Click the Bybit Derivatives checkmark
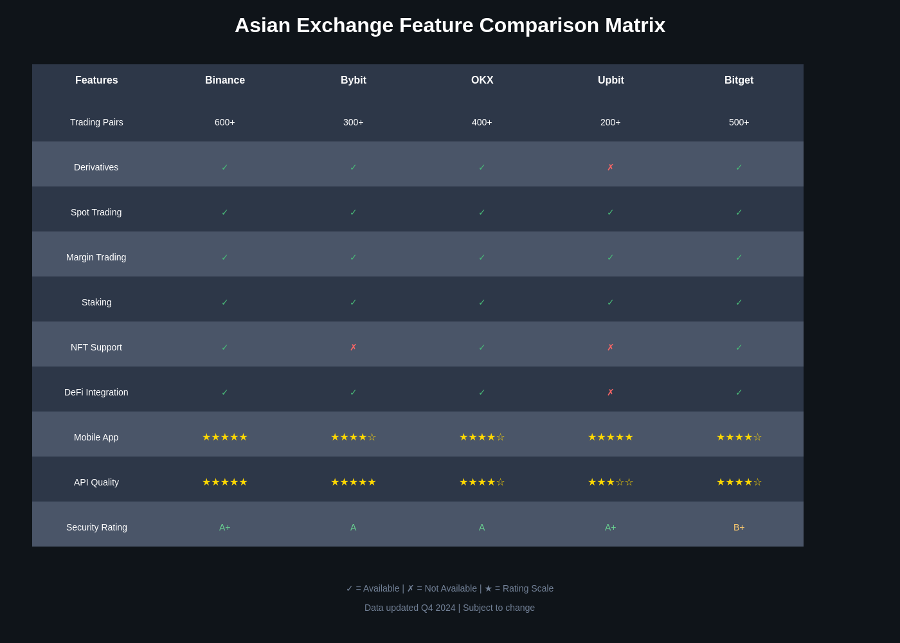 coord(354,167)
